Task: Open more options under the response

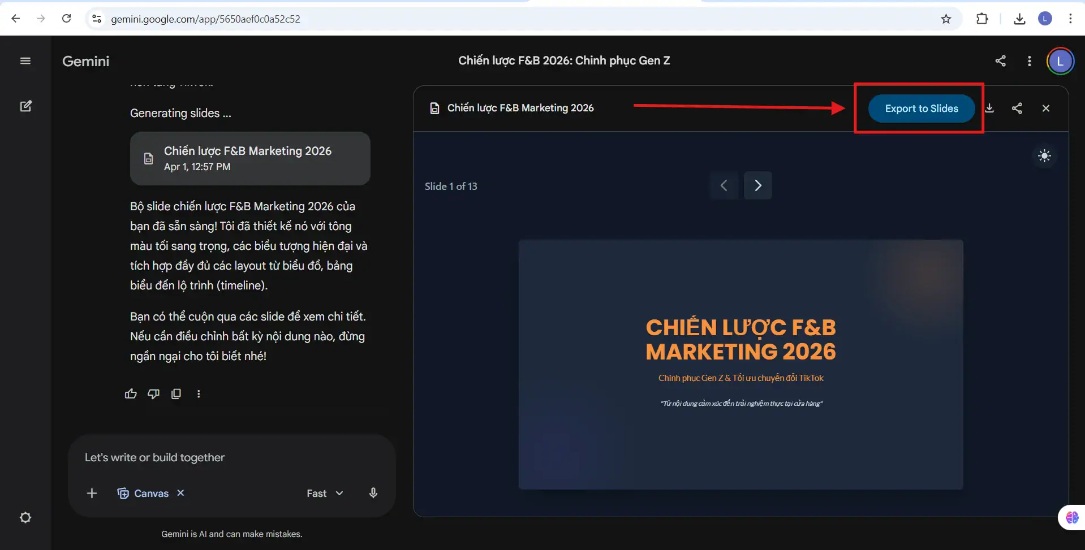Action: [x=199, y=394]
